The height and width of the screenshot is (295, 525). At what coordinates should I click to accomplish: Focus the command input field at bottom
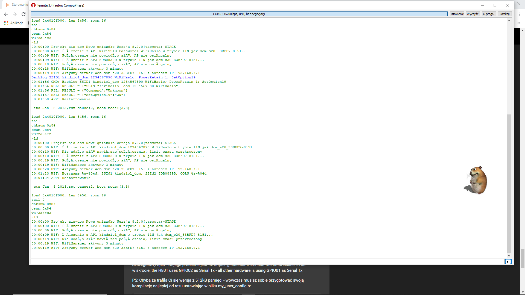267,262
